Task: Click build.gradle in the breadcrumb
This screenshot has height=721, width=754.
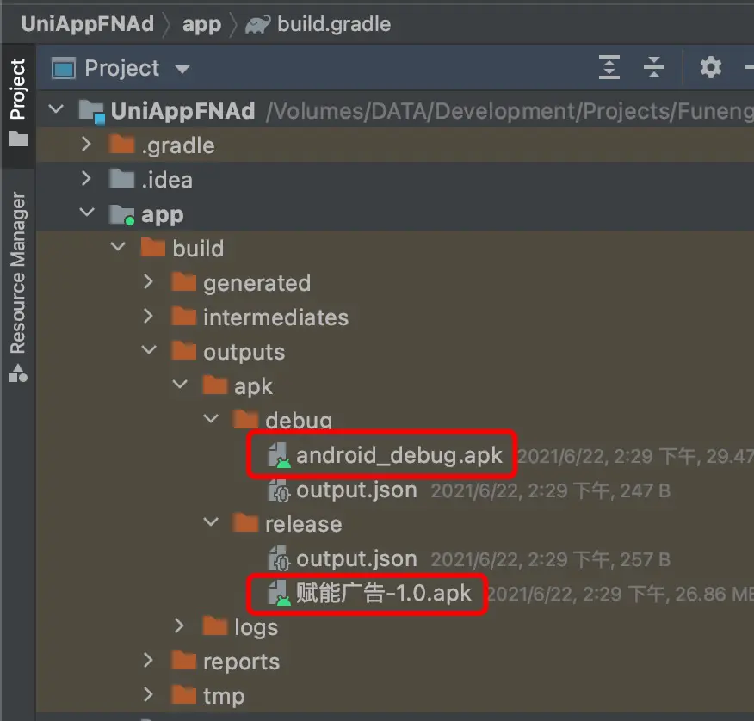Action: point(334,24)
